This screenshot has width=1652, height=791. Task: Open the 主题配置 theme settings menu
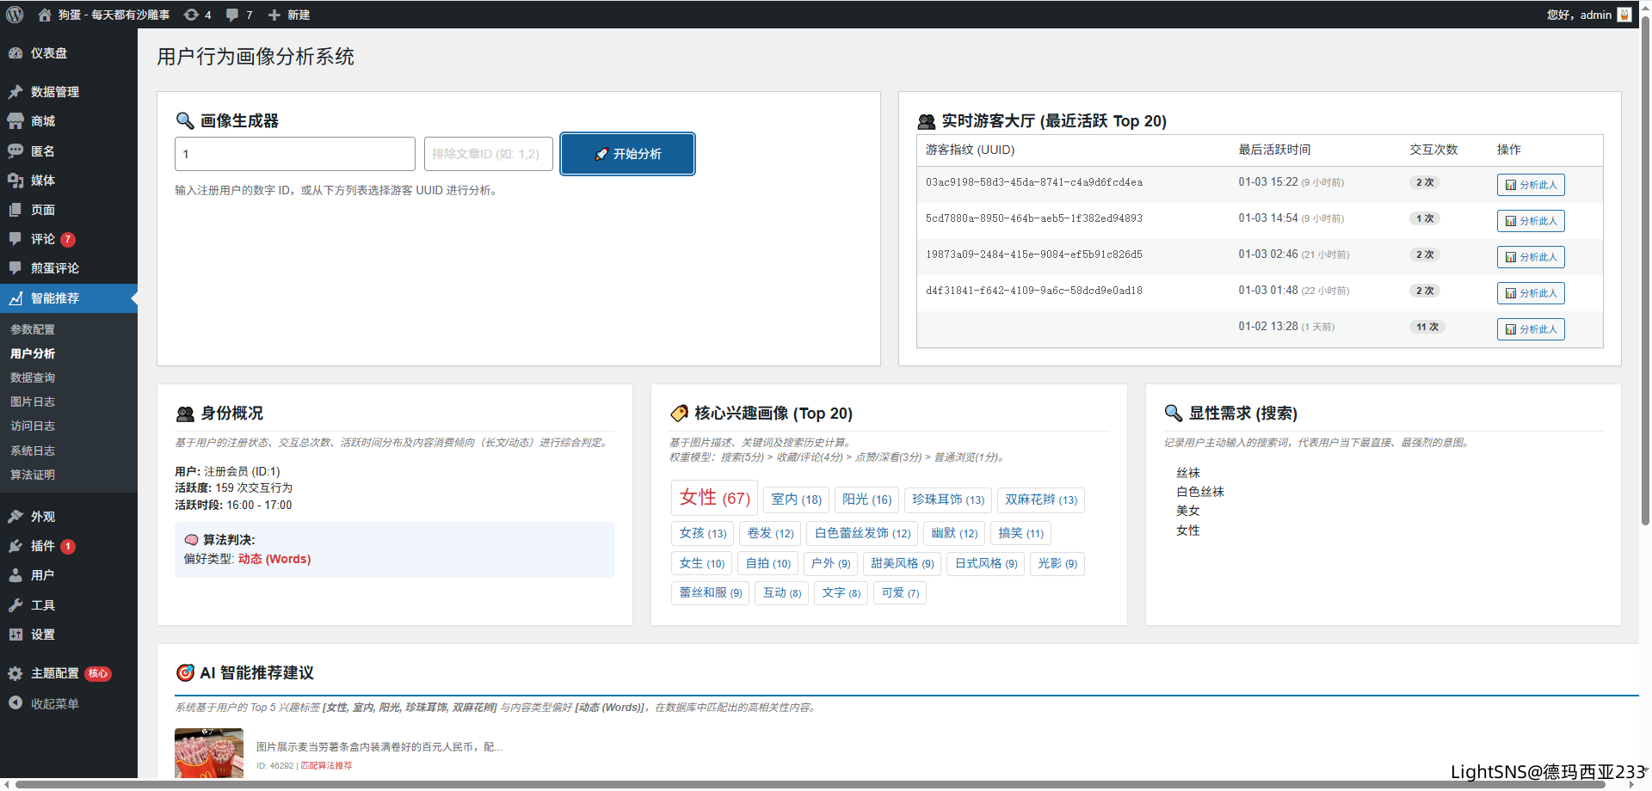pyautogui.click(x=55, y=673)
